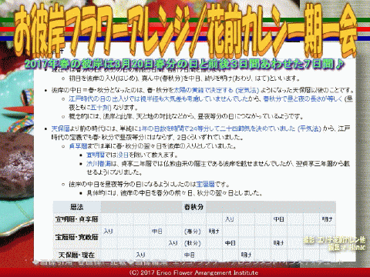Viewport: 370px width, 277px height.
Task: Click the 宣明暦 link
Action: 96,155
